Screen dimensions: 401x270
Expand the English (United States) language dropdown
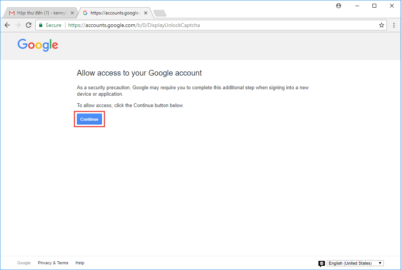(x=355, y=263)
